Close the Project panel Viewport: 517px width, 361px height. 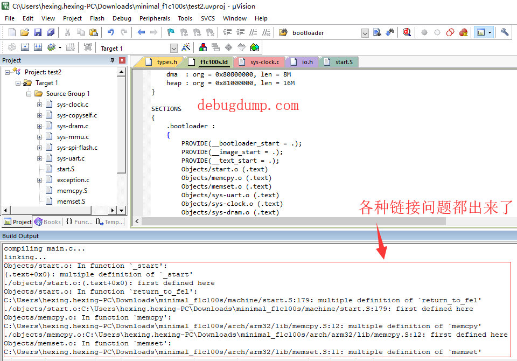[x=122, y=60]
